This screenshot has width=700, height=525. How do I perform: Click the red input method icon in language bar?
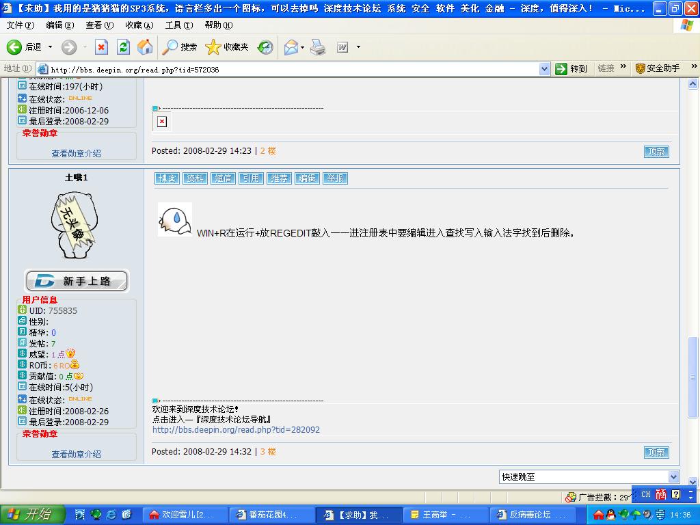661,494
